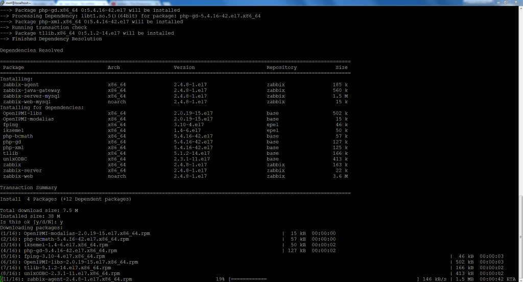This screenshot has width=523, height=282.
Task: Select 'zabbix-java-gateway' in the package table
Action: 31,90
